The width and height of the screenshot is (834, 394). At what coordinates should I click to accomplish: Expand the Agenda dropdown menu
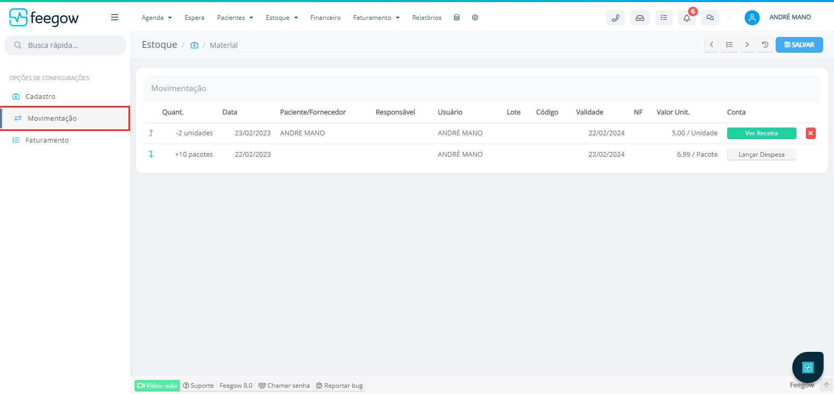[x=157, y=18]
